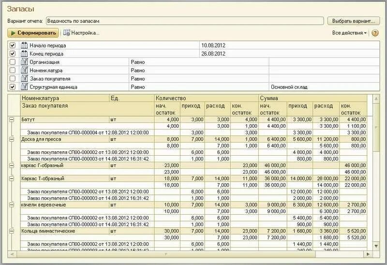Click the 46 000,00 нач. остаток cell of каркас Г-образный
387x265 pixels.
pyautogui.click(x=273, y=165)
